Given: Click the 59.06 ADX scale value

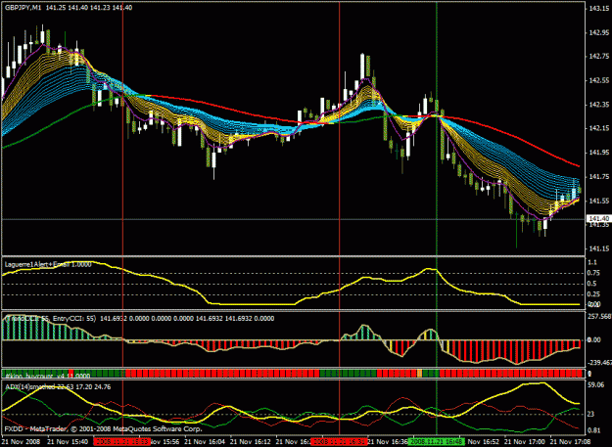Looking at the screenshot, I should [595, 385].
